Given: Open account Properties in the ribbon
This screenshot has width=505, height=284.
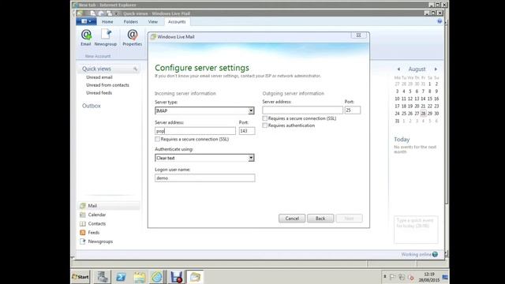Looking at the screenshot, I should coord(133,37).
